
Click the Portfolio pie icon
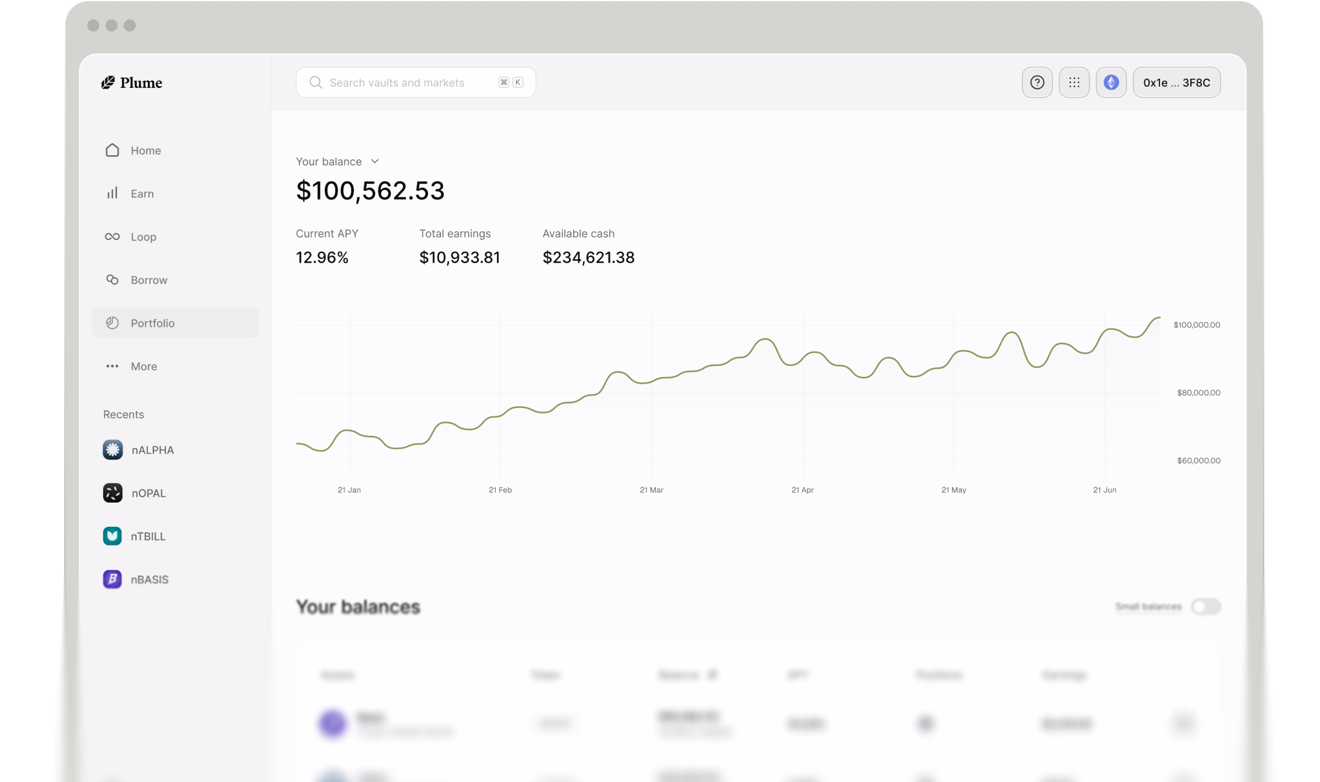pyautogui.click(x=112, y=322)
